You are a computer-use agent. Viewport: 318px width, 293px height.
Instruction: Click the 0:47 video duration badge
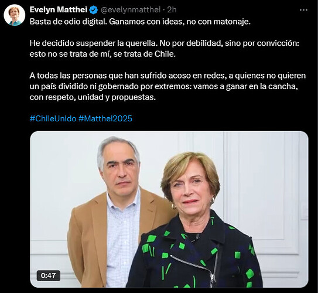click(48, 275)
